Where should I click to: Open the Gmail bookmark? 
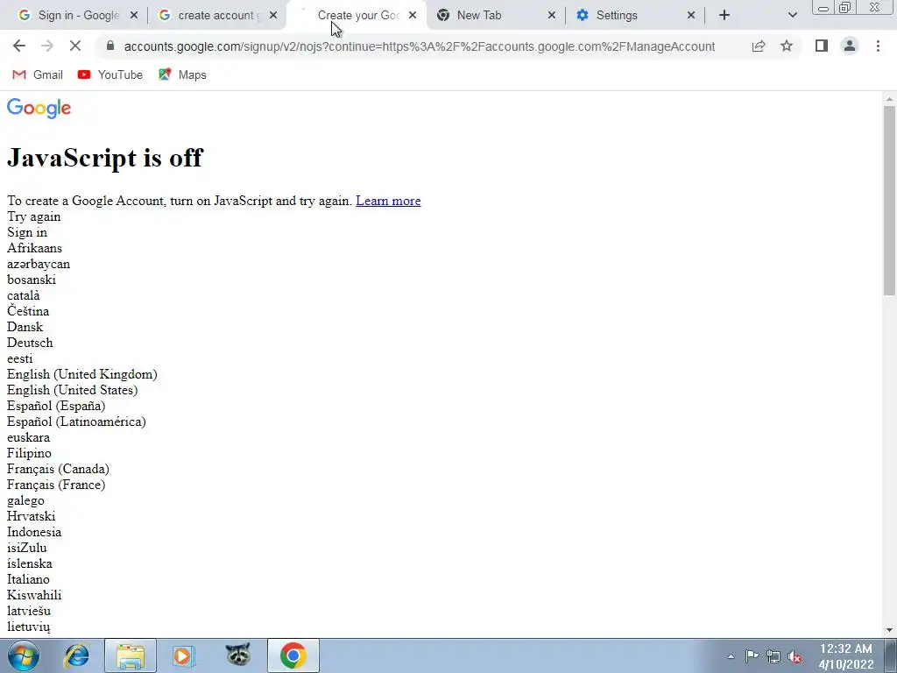[x=38, y=75]
